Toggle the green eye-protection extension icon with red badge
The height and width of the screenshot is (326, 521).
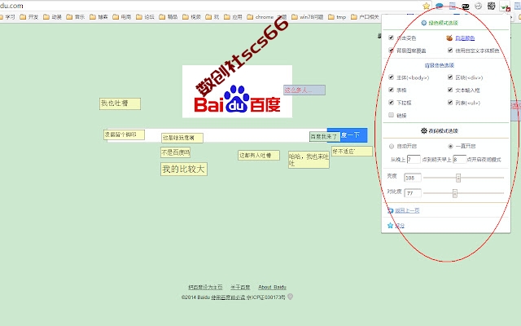505,7
